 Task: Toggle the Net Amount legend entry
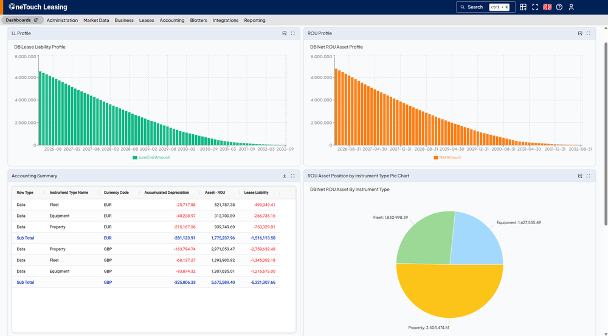[x=447, y=157]
